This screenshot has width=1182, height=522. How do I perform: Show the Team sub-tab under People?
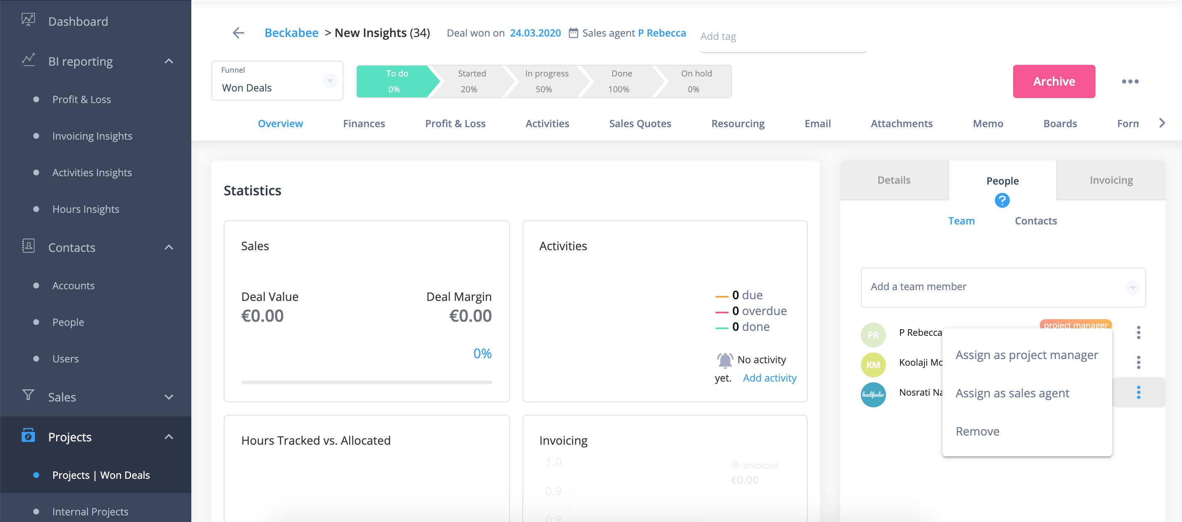(961, 221)
